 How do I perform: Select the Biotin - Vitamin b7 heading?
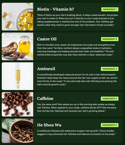click(56, 9)
